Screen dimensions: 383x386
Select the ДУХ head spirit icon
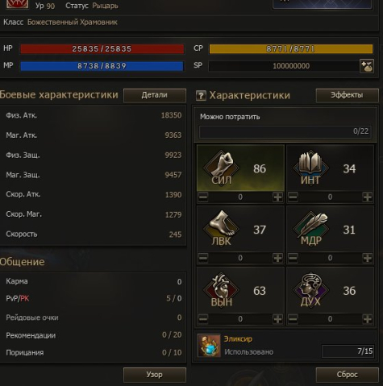pyautogui.click(x=311, y=289)
